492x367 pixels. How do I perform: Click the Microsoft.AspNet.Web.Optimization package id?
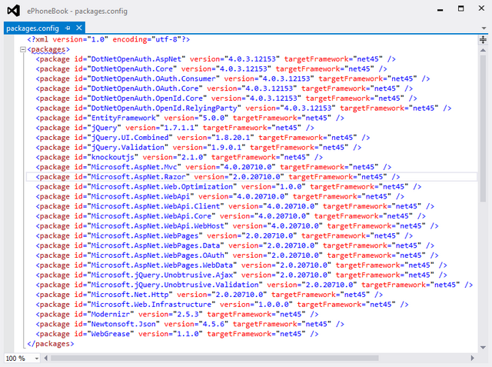coord(162,186)
